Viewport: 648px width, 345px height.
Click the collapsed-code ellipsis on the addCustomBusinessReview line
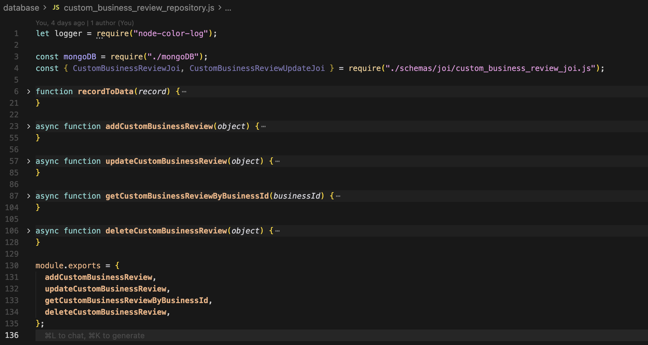point(264,126)
